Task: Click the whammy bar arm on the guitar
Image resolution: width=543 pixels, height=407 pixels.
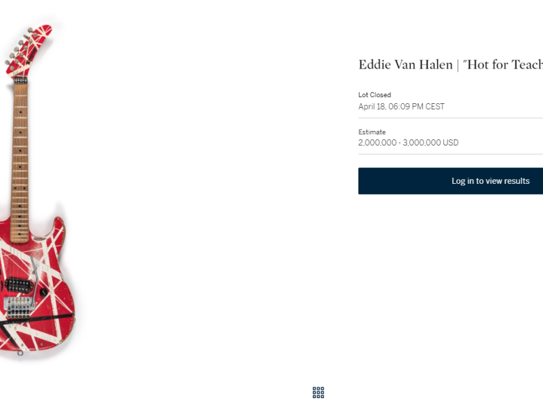Action: [x=33, y=281]
